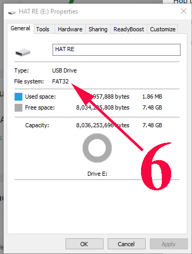Image resolution: width=192 pixels, height=254 pixels.
Task: Click the 'Used space:' label
Action: click(x=41, y=96)
